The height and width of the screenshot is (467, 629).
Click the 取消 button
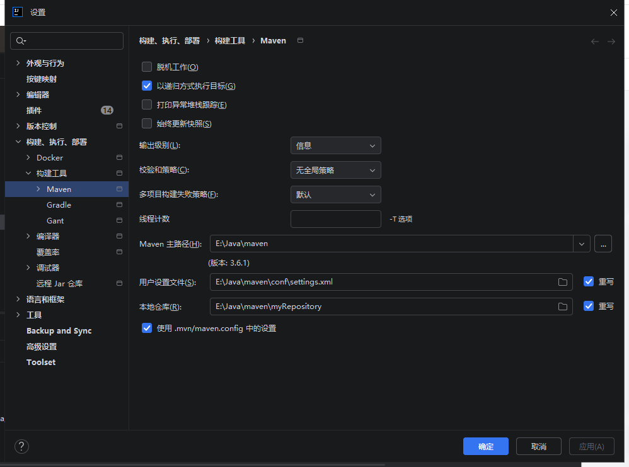[x=538, y=446]
